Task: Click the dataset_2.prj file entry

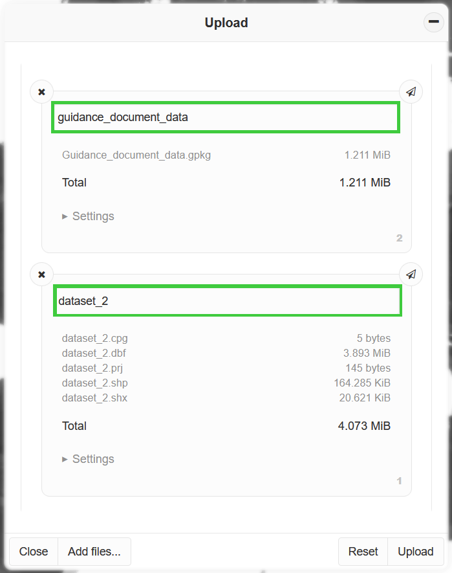Action: click(x=94, y=368)
